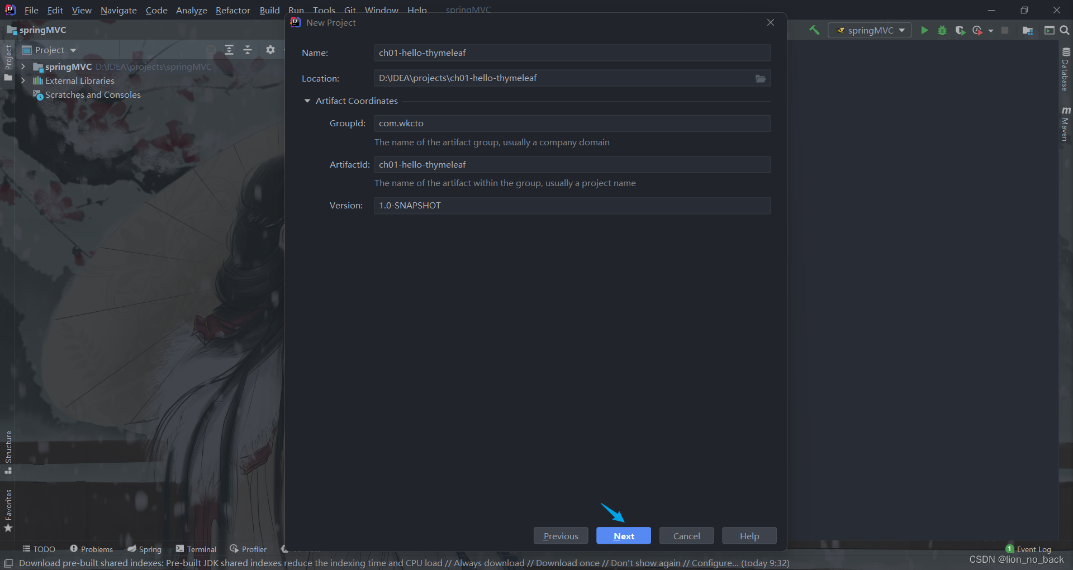1073x570 pixels.
Task: Click the GroupId input field
Action: point(572,123)
